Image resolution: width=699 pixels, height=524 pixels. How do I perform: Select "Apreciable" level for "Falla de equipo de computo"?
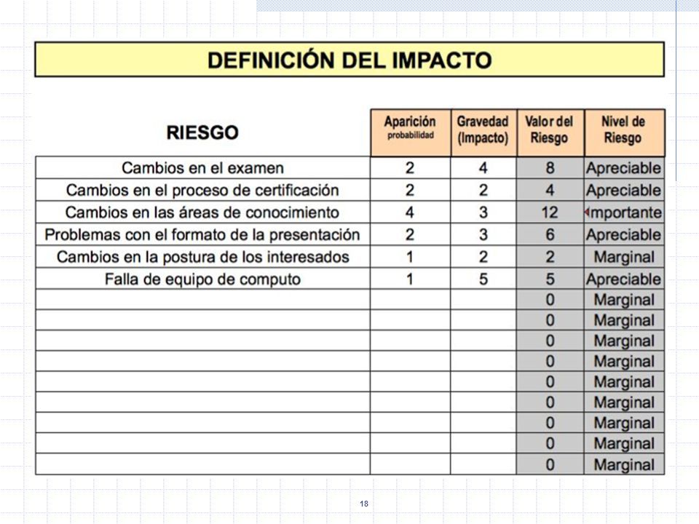tap(624, 279)
